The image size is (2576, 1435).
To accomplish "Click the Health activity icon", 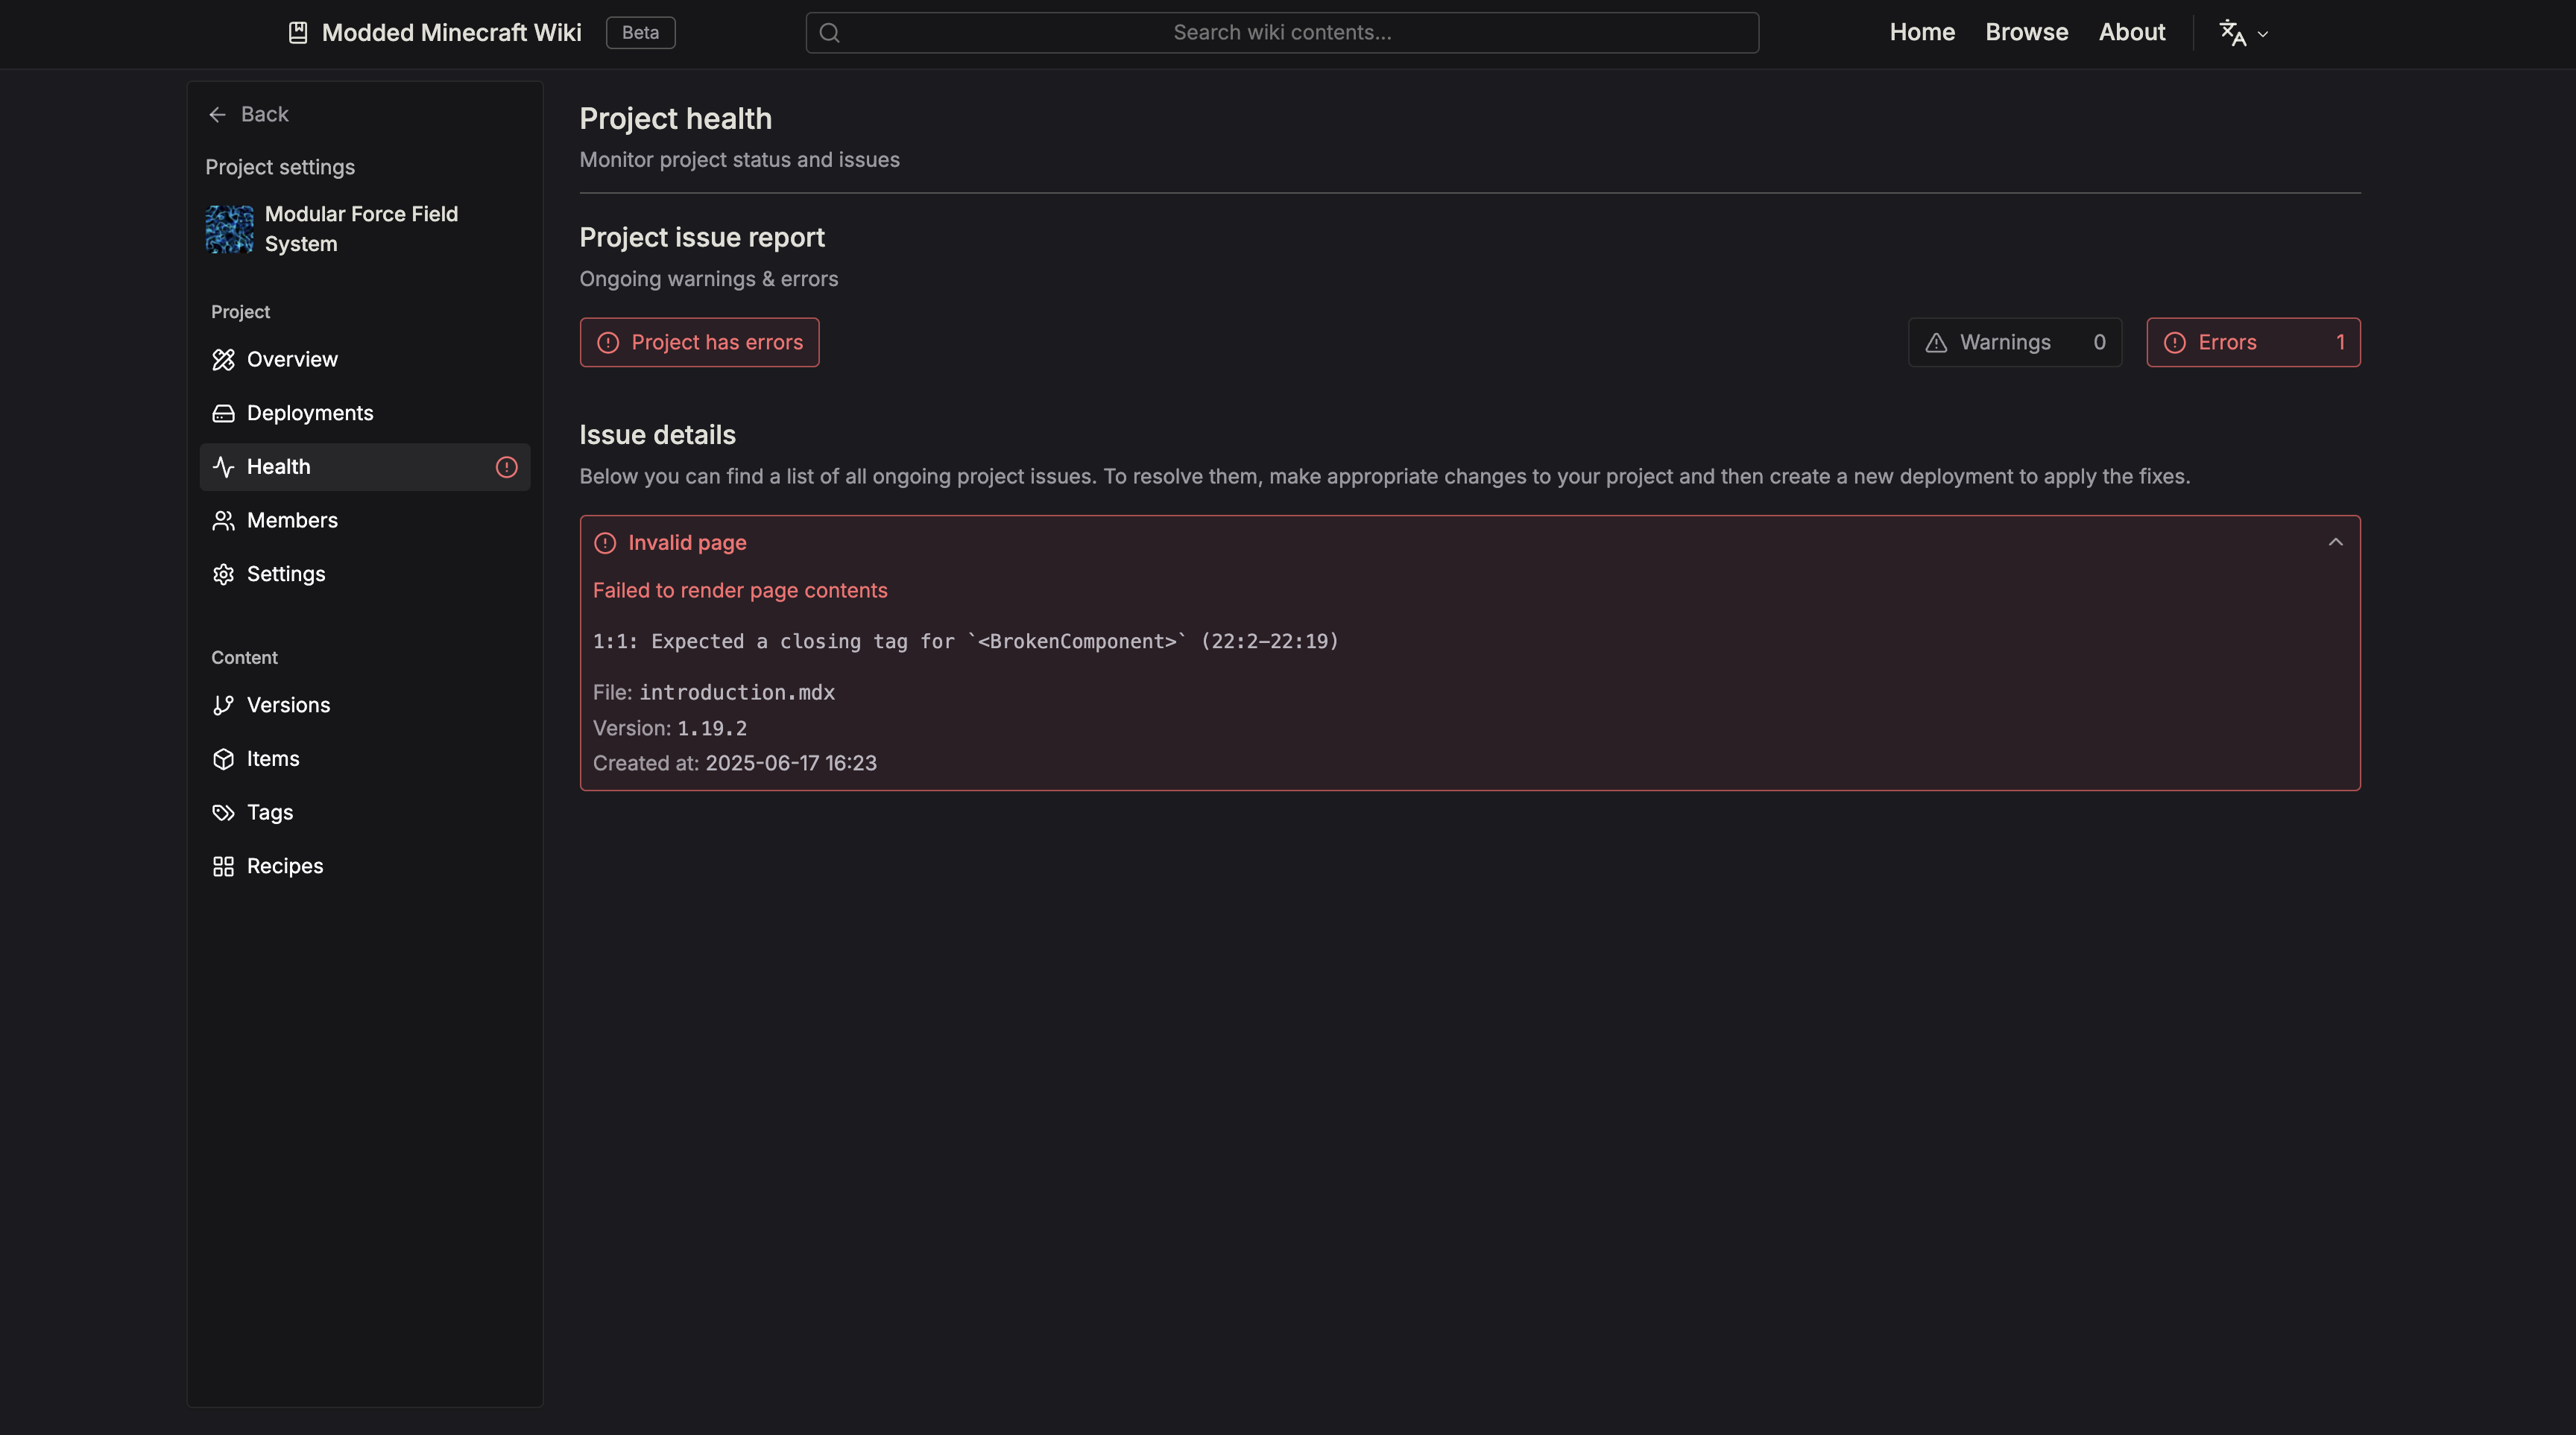I will pyautogui.click(x=223, y=466).
